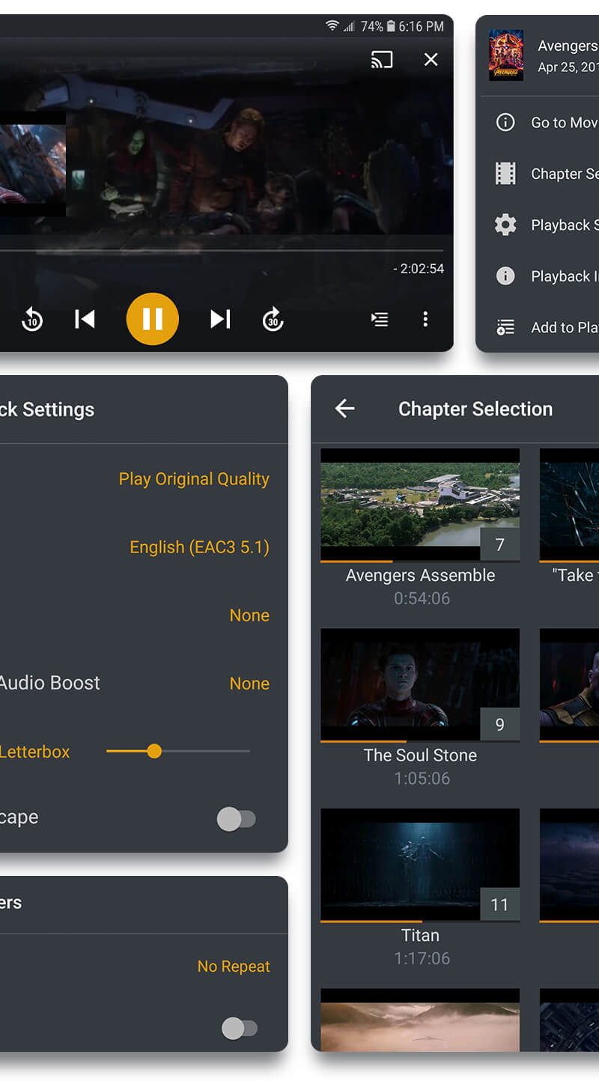This screenshot has width=599, height=1081.
Task: Toggle the landscape lock switch
Action: pyautogui.click(x=236, y=819)
